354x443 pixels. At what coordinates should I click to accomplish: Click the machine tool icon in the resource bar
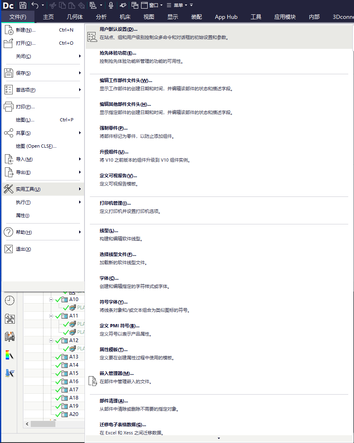pos(9,337)
